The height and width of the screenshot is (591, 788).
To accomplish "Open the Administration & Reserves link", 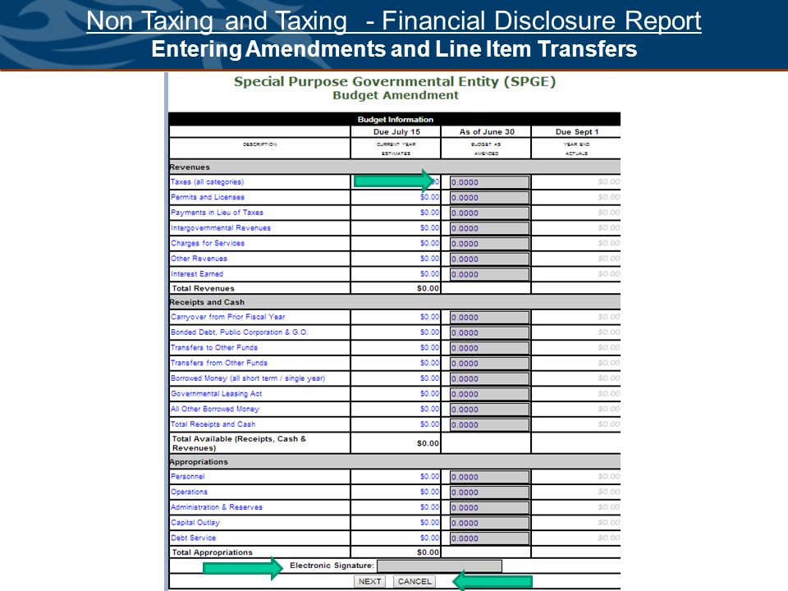I will click(217, 507).
